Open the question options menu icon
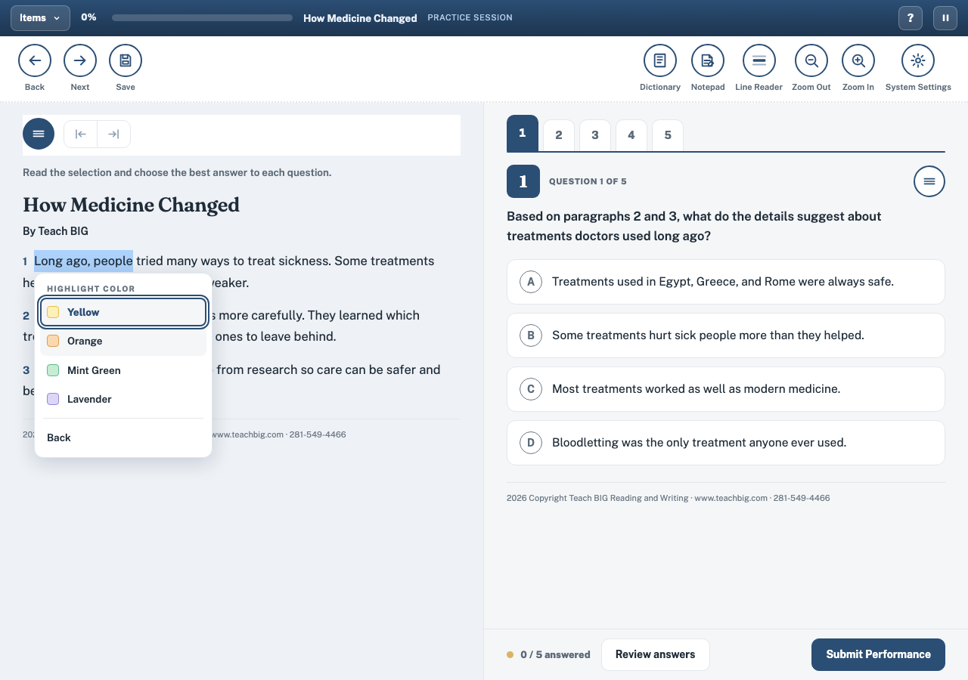The height and width of the screenshot is (680, 968). pos(929,181)
